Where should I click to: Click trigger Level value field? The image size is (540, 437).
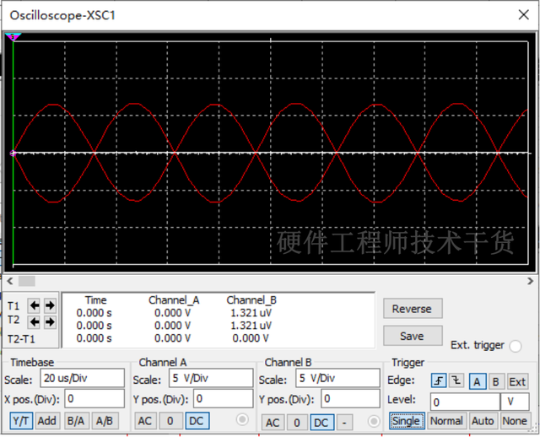click(465, 402)
